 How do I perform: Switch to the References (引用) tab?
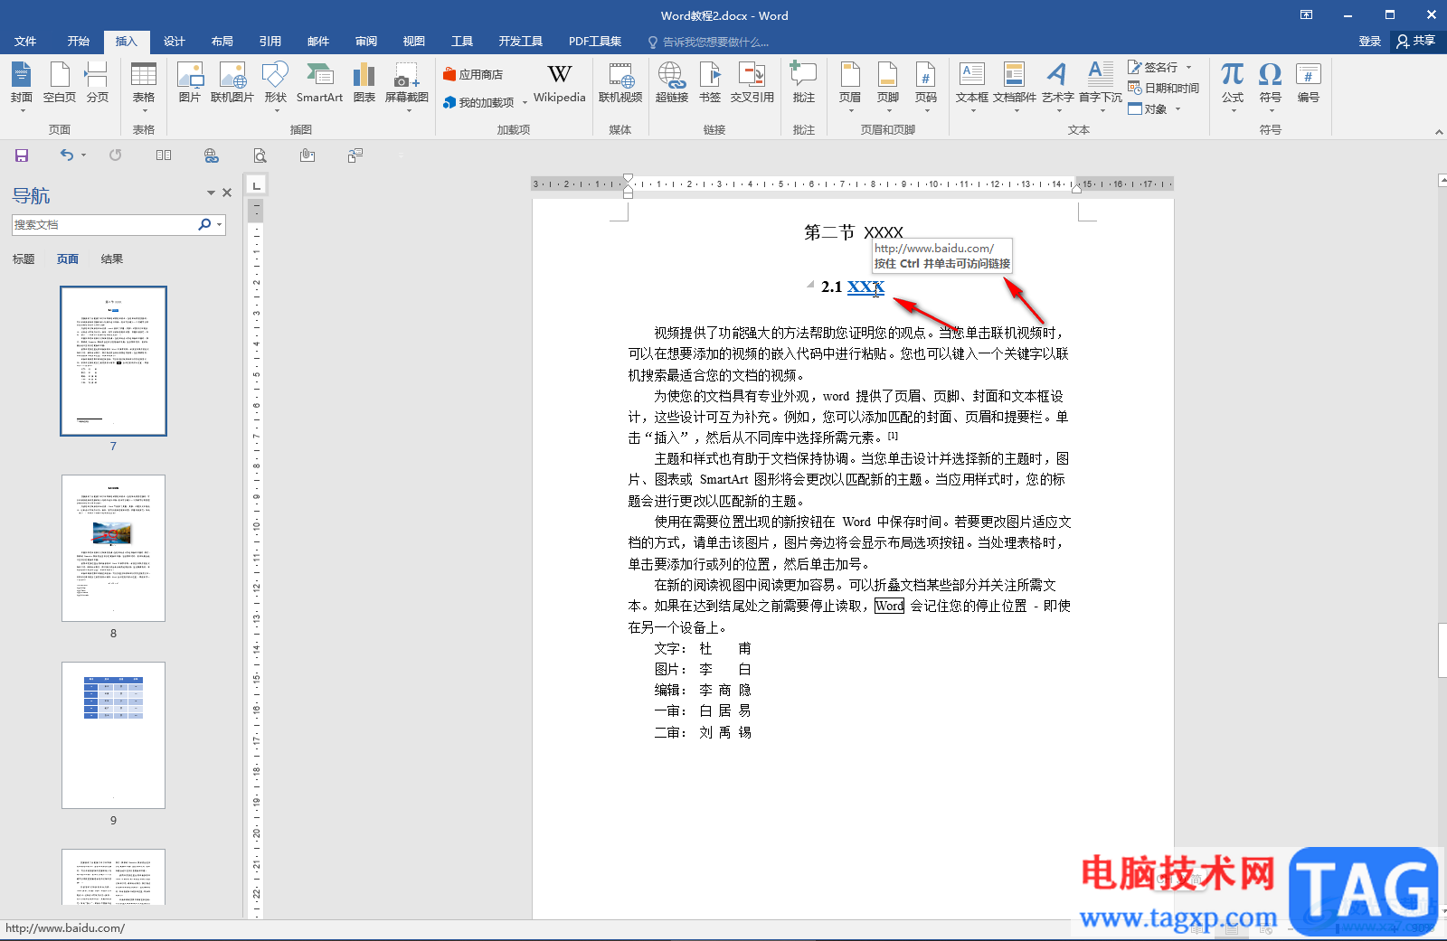(x=270, y=42)
